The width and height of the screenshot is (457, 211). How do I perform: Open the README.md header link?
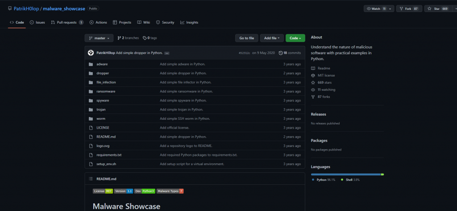pyautogui.click(x=106, y=179)
